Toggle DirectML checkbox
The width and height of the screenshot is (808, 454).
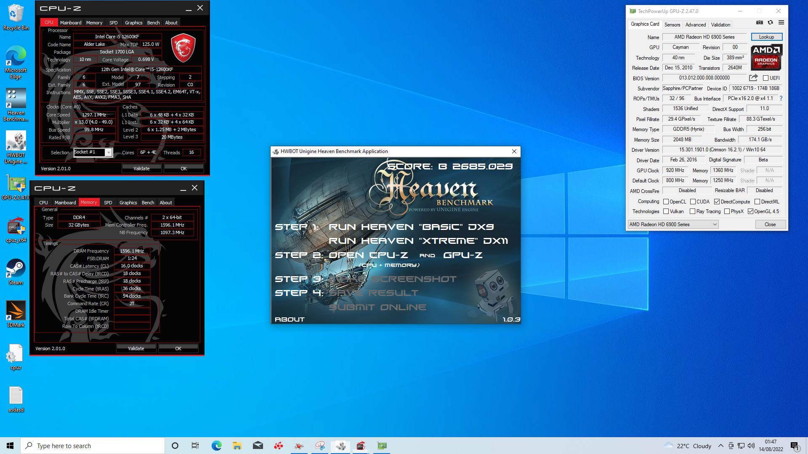pos(757,202)
